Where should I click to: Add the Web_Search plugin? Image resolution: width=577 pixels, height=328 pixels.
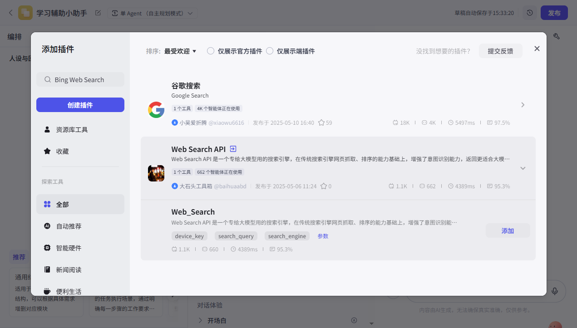pyautogui.click(x=508, y=230)
